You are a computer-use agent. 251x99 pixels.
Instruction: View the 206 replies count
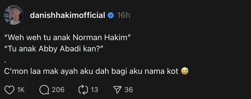(x=58, y=90)
